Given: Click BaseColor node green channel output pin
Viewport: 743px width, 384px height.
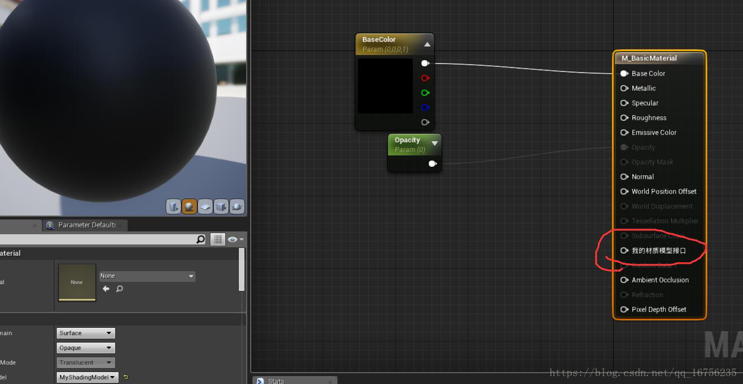Looking at the screenshot, I should click(425, 93).
